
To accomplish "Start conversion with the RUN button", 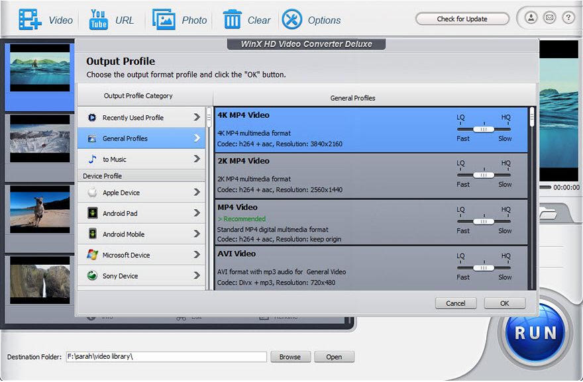I will (x=535, y=332).
